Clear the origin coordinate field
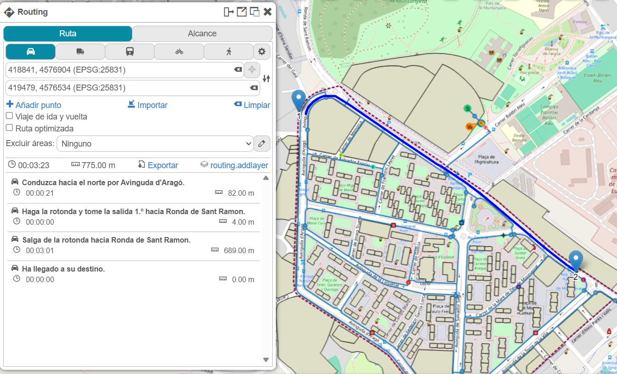The width and height of the screenshot is (617, 374). pyautogui.click(x=238, y=70)
